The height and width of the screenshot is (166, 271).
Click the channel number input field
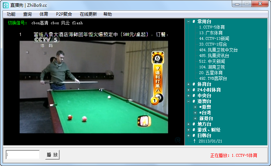point(22,155)
